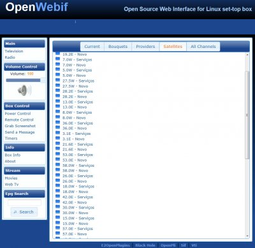Open Movies under Stream

[11, 178]
